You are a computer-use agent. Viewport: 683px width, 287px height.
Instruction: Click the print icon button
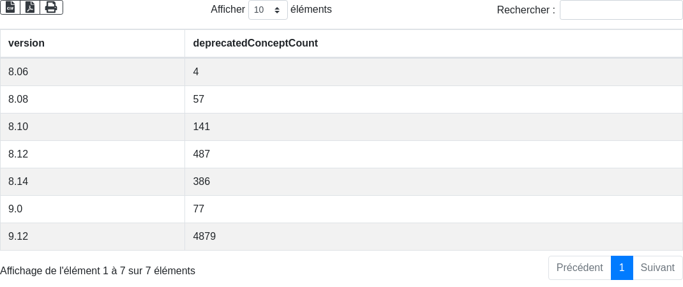coord(51,8)
